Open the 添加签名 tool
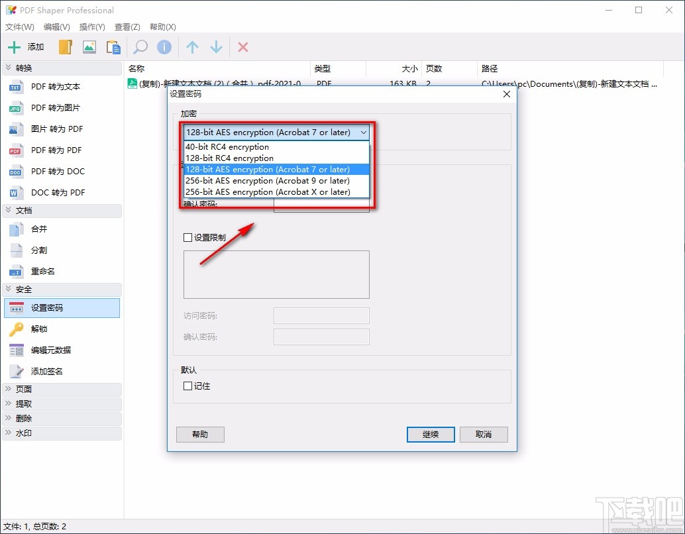The image size is (685, 534). click(62, 372)
